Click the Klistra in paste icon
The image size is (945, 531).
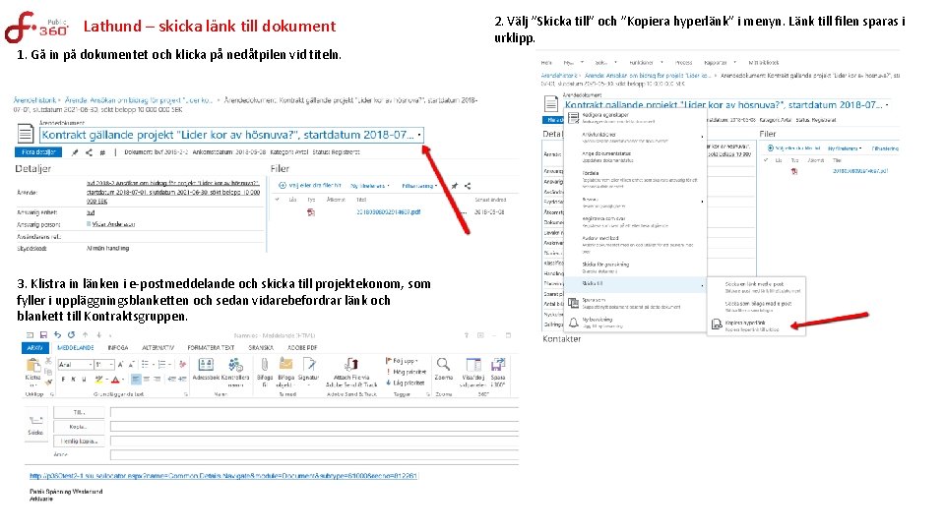[x=33, y=365]
